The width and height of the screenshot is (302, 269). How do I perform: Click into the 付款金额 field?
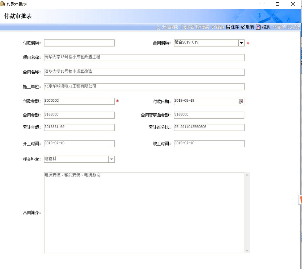(79, 101)
